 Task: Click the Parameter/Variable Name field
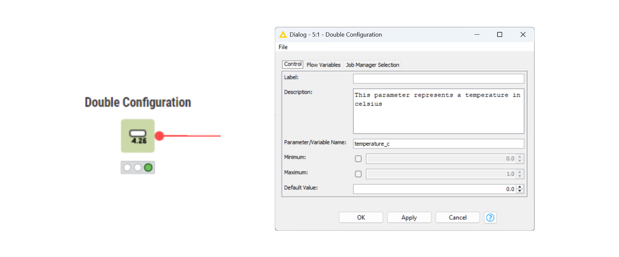tap(439, 144)
